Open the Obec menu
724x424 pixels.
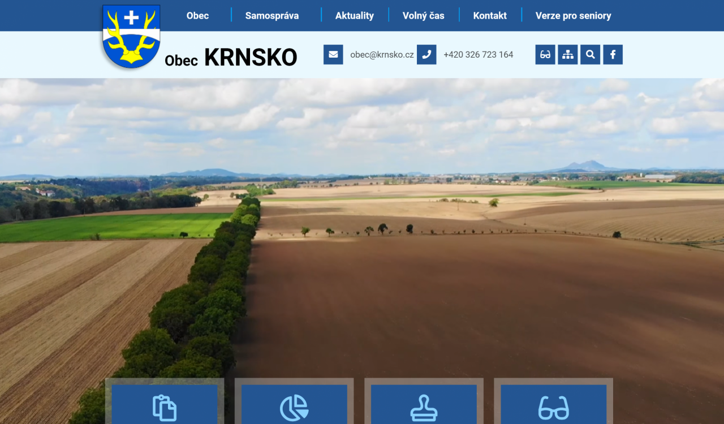(x=197, y=16)
